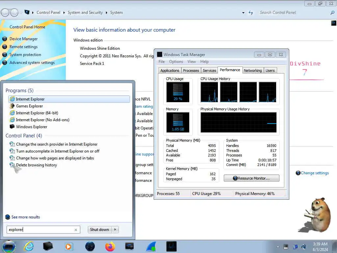The height and width of the screenshot is (253, 337).
Task: Open Internet Explorer from the taskbar
Action: (x=29, y=246)
